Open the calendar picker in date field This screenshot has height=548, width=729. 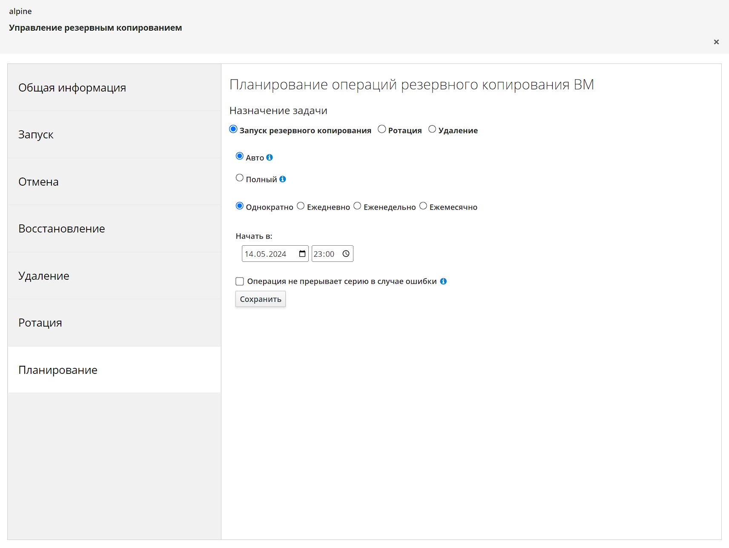pyautogui.click(x=302, y=254)
